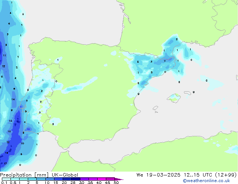Click the 30–35 mm purple legend box
238x184 pixels.
[x=84, y=179]
